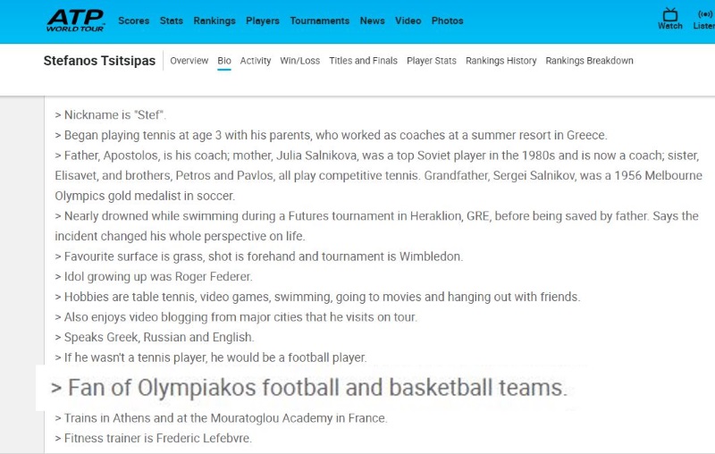Open the Scores menu
This screenshot has width=715, height=454.
click(133, 21)
